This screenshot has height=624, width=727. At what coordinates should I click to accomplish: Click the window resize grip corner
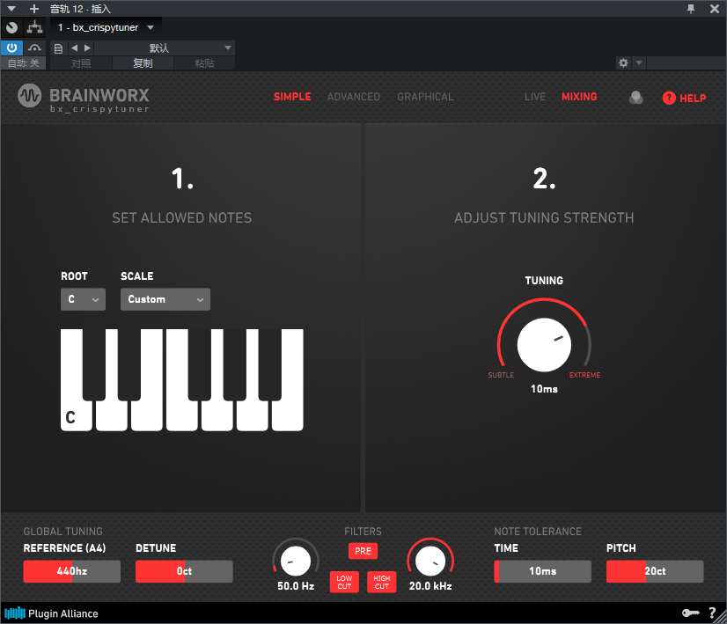pyautogui.click(x=722, y=619)
